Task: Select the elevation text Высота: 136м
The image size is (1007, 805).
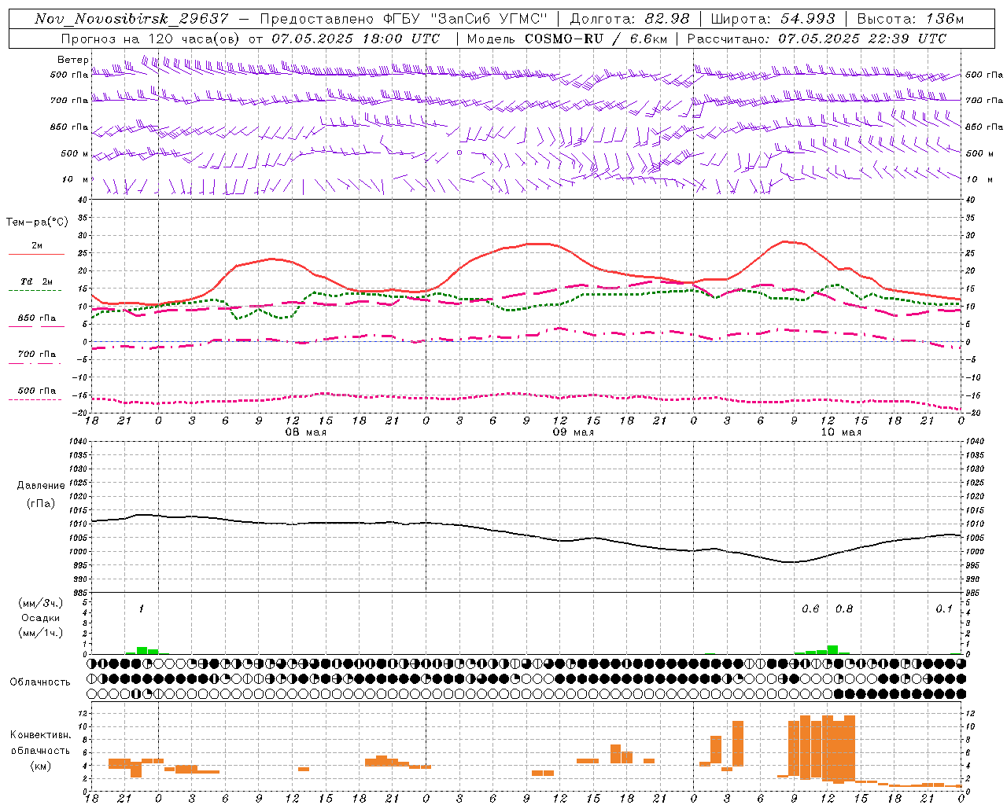Action: [x=910, y=19]
